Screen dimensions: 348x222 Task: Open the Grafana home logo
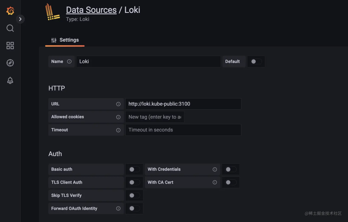point(10,11)
